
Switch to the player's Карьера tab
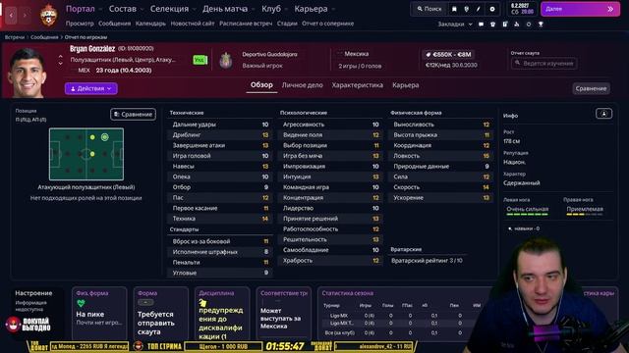tap(406, 85)
